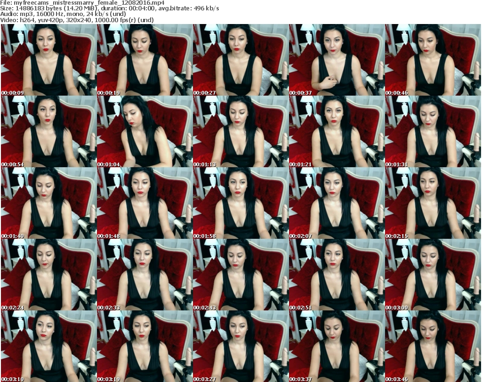The image size is (482, 382).
Task: View the frame timestamped 00:03:46
Action: [x=433, y=346]
